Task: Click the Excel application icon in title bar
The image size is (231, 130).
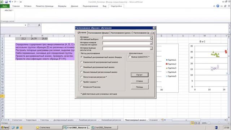Action: [2, 2]
